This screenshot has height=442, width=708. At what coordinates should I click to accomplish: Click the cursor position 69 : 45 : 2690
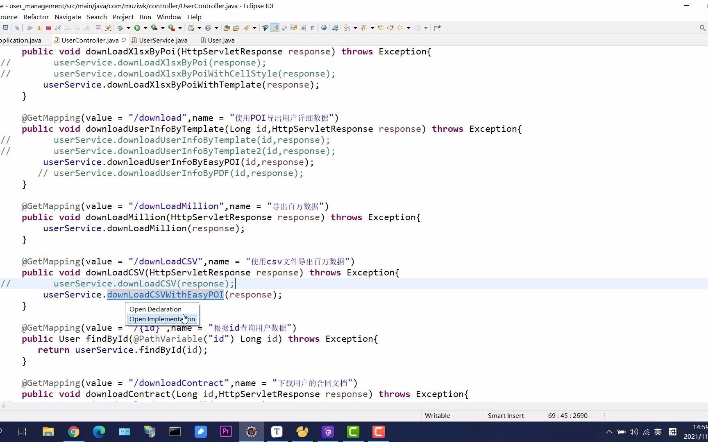(x=567, y=415)
